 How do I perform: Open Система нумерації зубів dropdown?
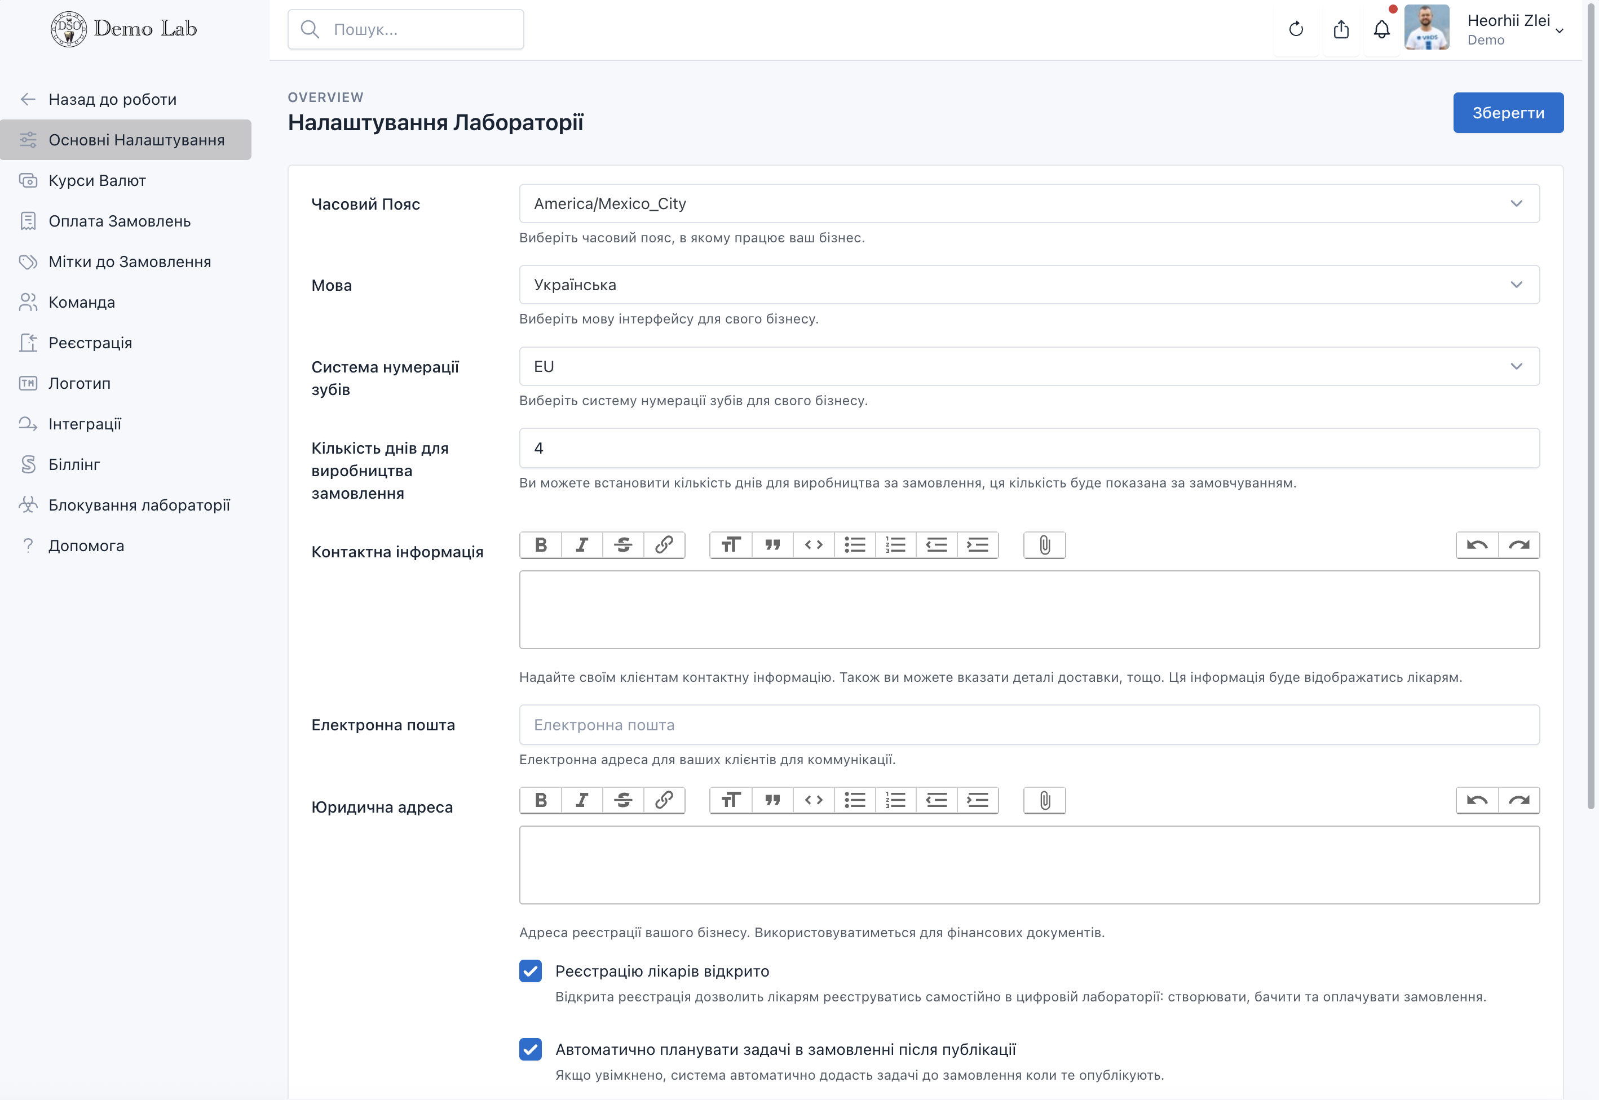[x=1029, y=366]
